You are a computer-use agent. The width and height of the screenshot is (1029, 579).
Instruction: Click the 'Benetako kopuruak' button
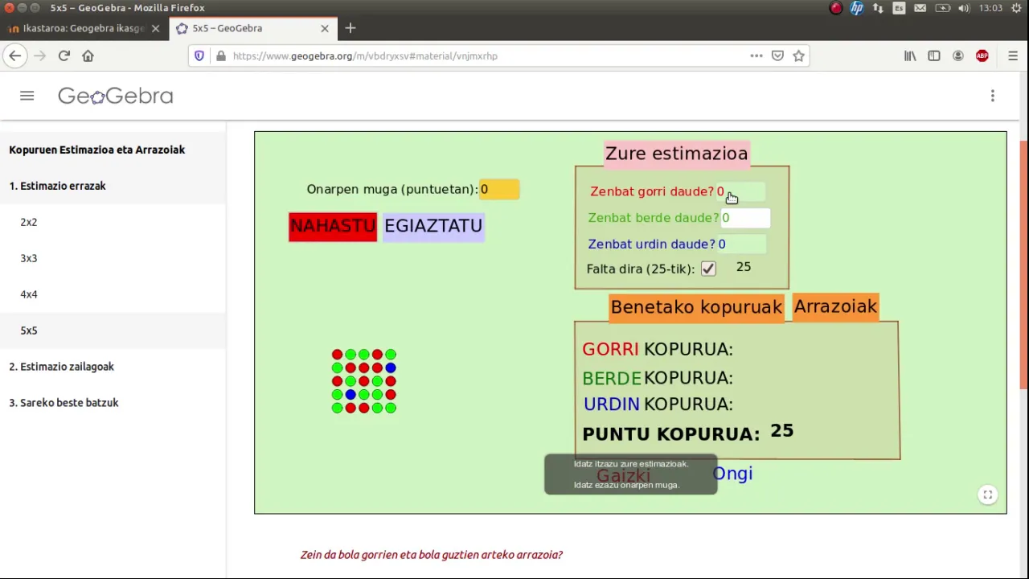pyautogui.click(x=696, y=307)
